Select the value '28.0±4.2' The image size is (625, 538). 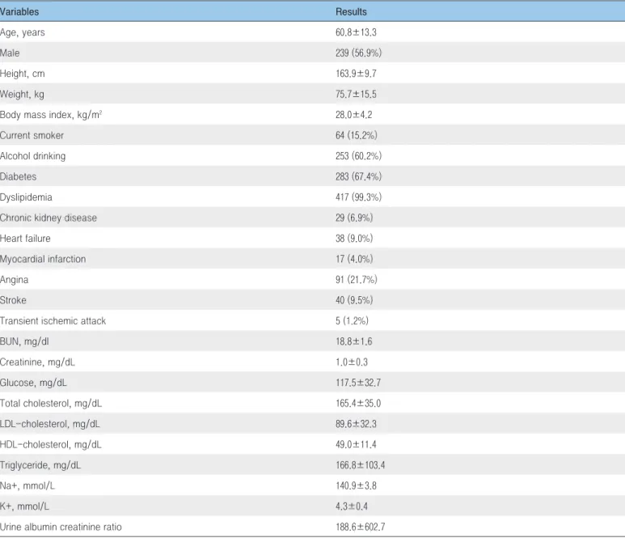(353, 115)
